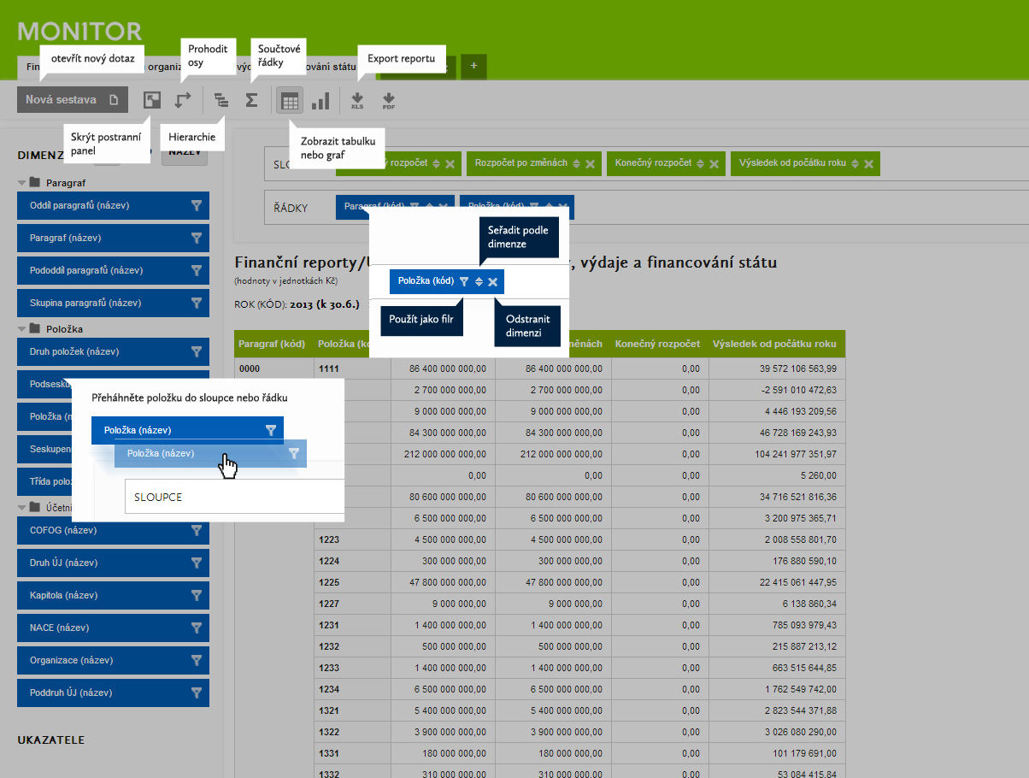Switch to the bar chart view
Image resolution: width=1029 pixels, height=778 pixels.
point(320,101)
